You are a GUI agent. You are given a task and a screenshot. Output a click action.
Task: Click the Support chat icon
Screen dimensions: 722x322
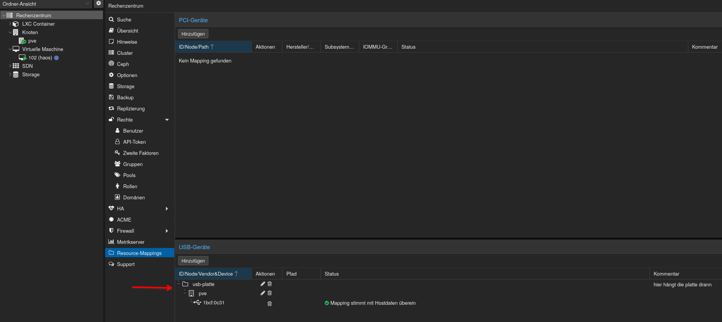click(x=111, y=264)
